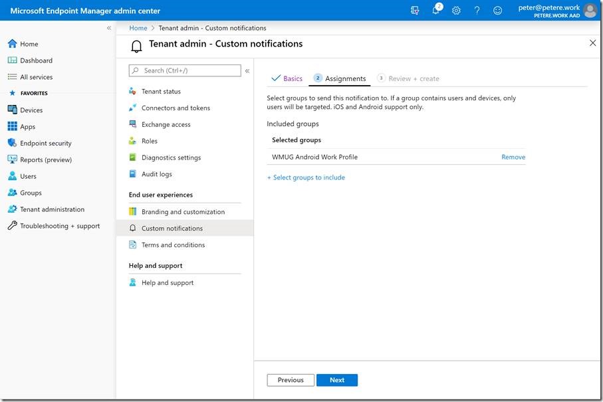Open the notifications bell in header

436,11
